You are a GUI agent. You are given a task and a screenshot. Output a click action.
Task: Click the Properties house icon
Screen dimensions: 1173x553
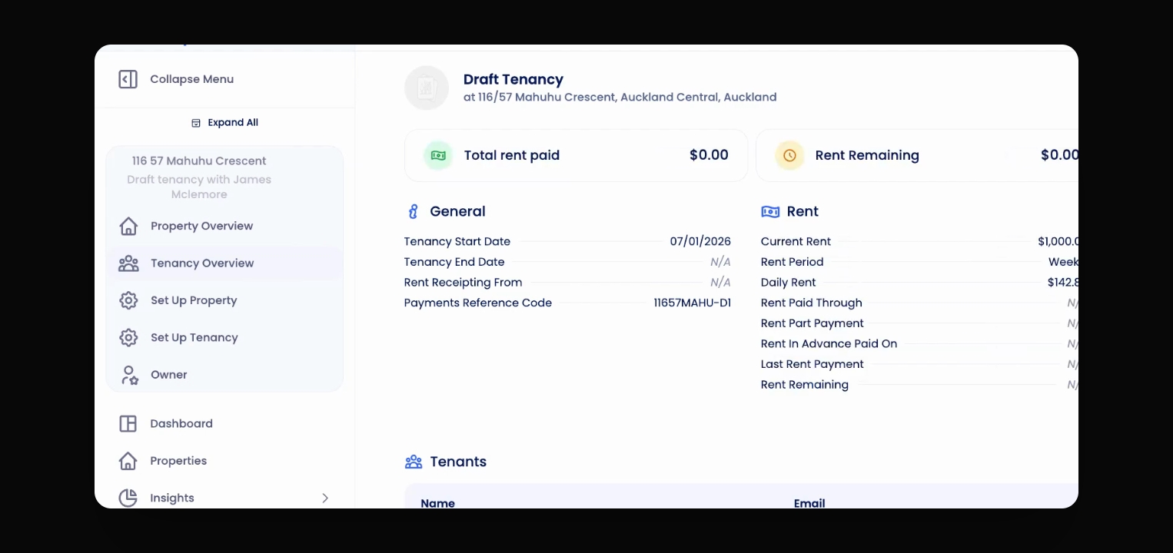128,461
